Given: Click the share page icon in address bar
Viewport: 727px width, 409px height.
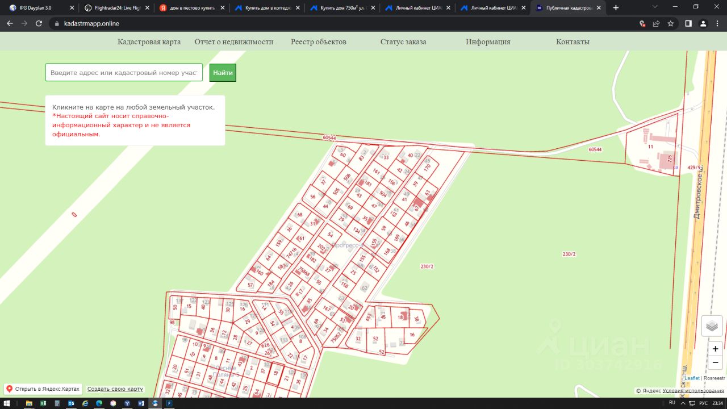Looking at the screenshot, I should (x=656, y=24).
